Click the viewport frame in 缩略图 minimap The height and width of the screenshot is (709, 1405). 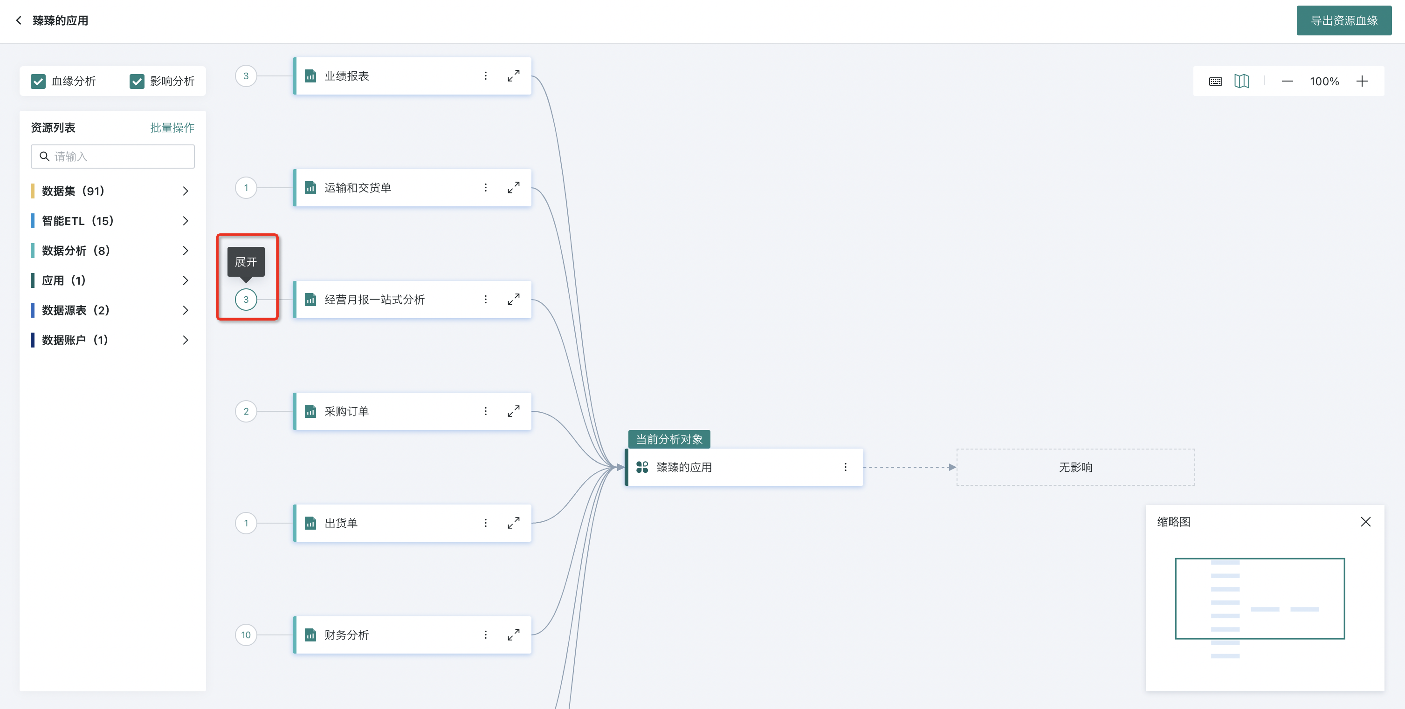[x=1260, y=599]
